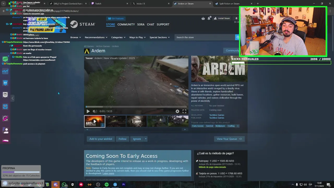Image resolution: width=334 pixels, height=188 pixels.
Task: Open Epic Games sidebar icon
Action: click(x=5, y=95)
